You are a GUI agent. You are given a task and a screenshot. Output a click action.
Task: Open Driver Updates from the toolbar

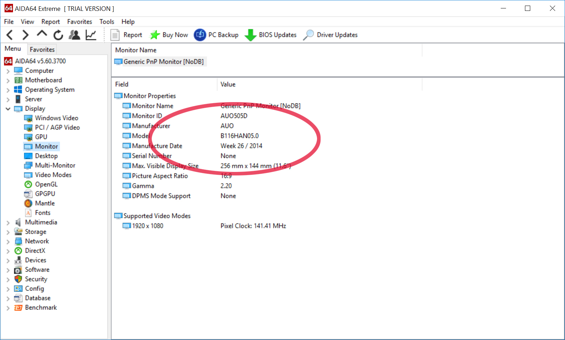click(330, 35)
